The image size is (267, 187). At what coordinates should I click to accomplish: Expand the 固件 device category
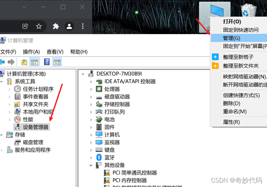click(x=91, y=127)
